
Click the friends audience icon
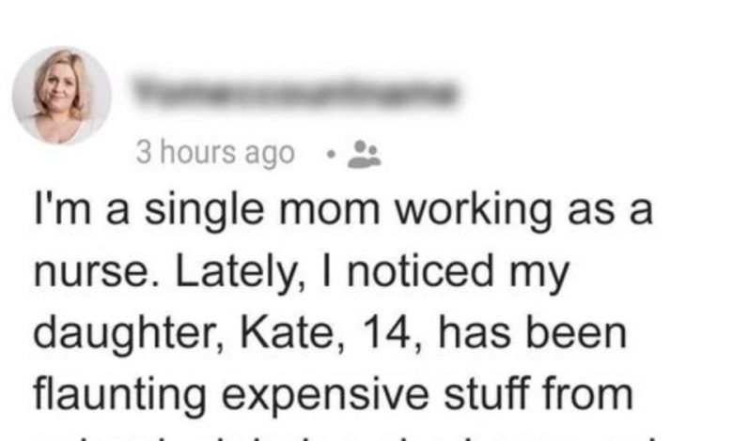coord(364,154)
